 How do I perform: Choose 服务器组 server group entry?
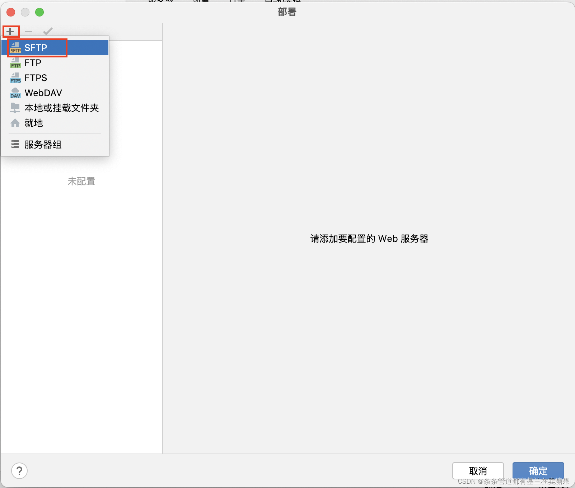click(55, 144)
